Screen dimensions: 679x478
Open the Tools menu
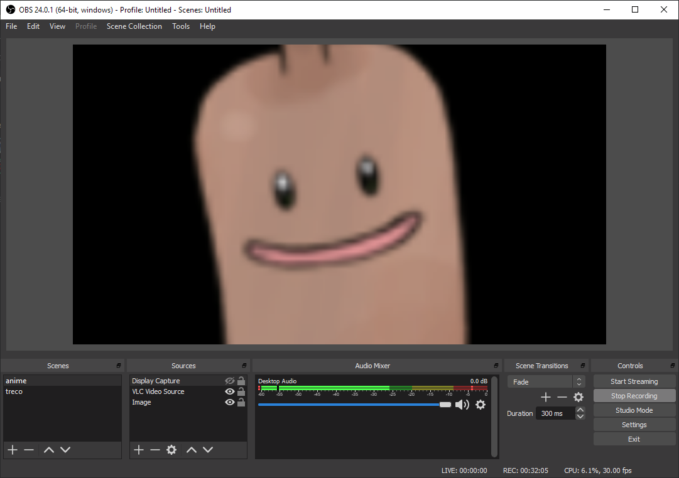(180, 26)
